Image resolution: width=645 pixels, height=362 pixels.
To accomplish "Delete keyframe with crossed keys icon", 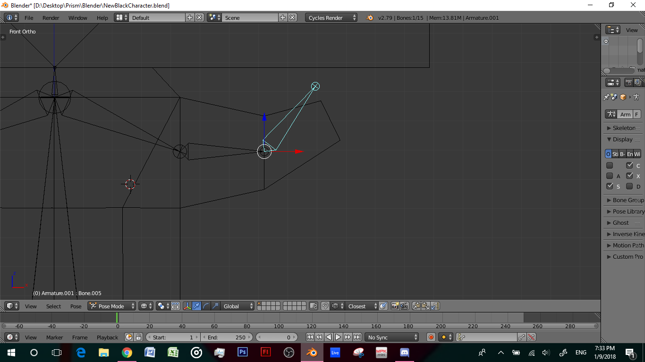I will 531,337.
